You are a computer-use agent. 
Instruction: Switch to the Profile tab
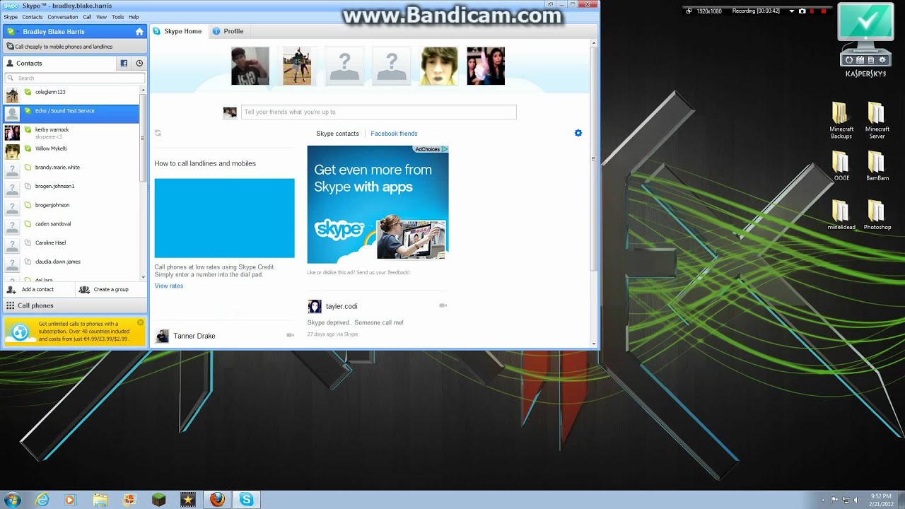tap(228, 31)
